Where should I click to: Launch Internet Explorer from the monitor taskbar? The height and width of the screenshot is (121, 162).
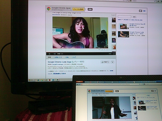[38, 80]
